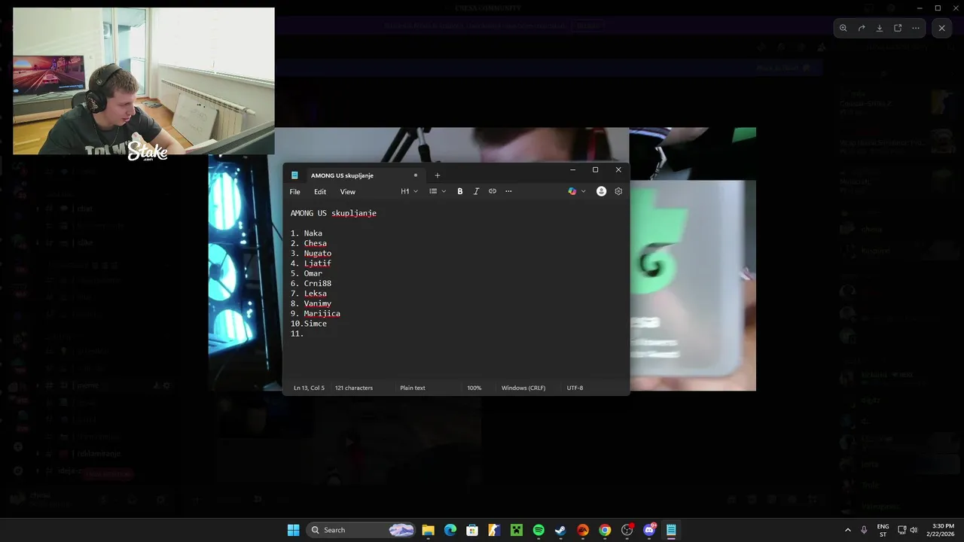This screenshot has width=964, height=542.
Task: Open Notepad settings gear
Action: tap(618, 191)
